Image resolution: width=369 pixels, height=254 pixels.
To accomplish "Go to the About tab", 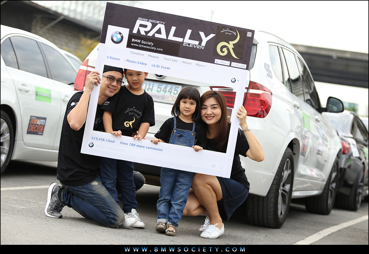I will coord(187,62).
